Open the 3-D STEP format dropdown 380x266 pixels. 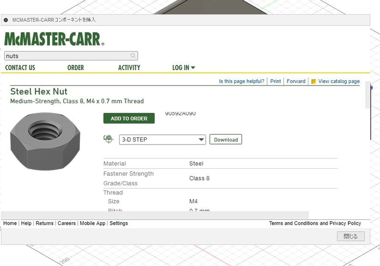162,140
